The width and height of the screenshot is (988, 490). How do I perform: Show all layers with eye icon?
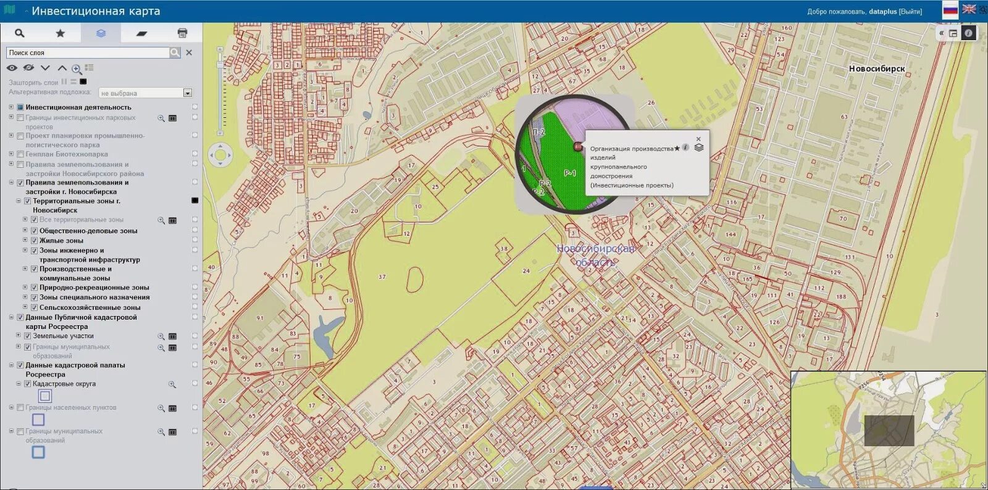pos(12,68)
